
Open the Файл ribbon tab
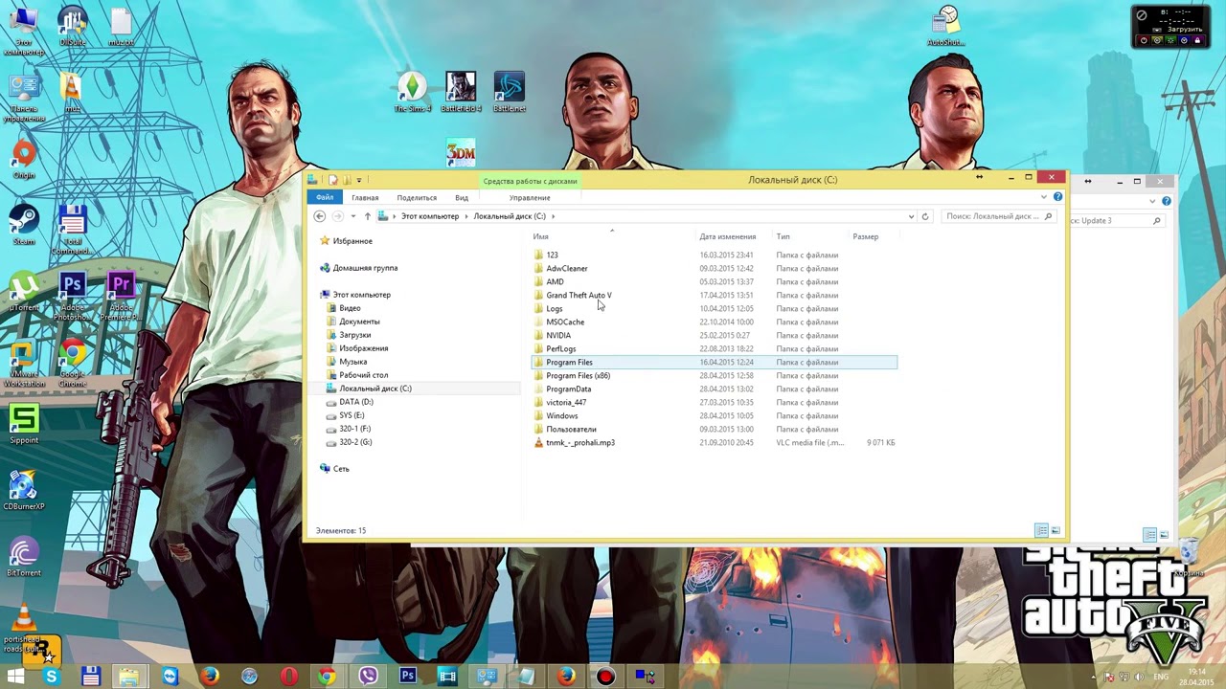point(325,197)
